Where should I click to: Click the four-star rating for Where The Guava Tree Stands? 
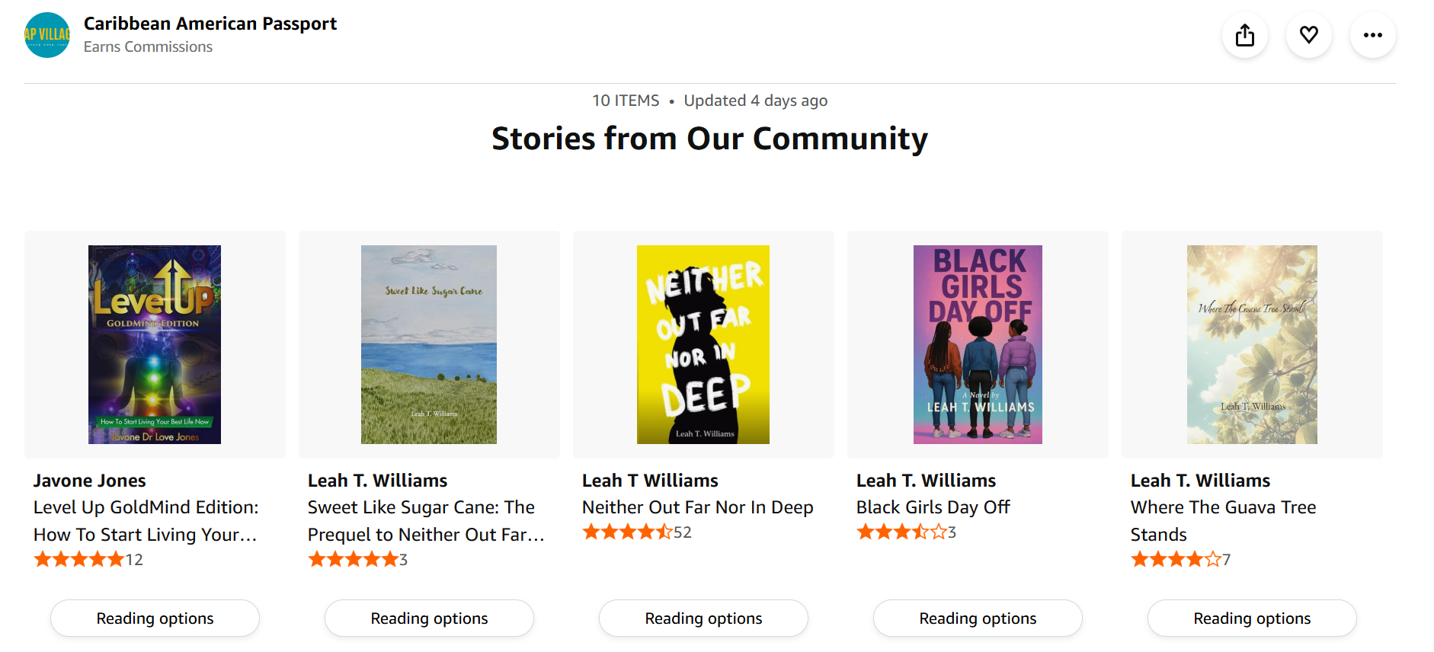pyautogui.click(x=1173, y=558)
